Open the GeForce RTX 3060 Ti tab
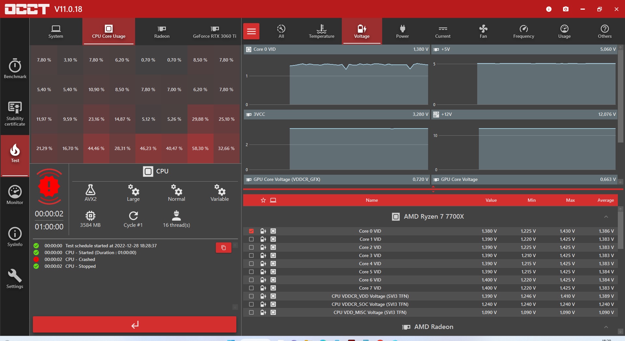625x341 pixels. click(x=215, y=31)
